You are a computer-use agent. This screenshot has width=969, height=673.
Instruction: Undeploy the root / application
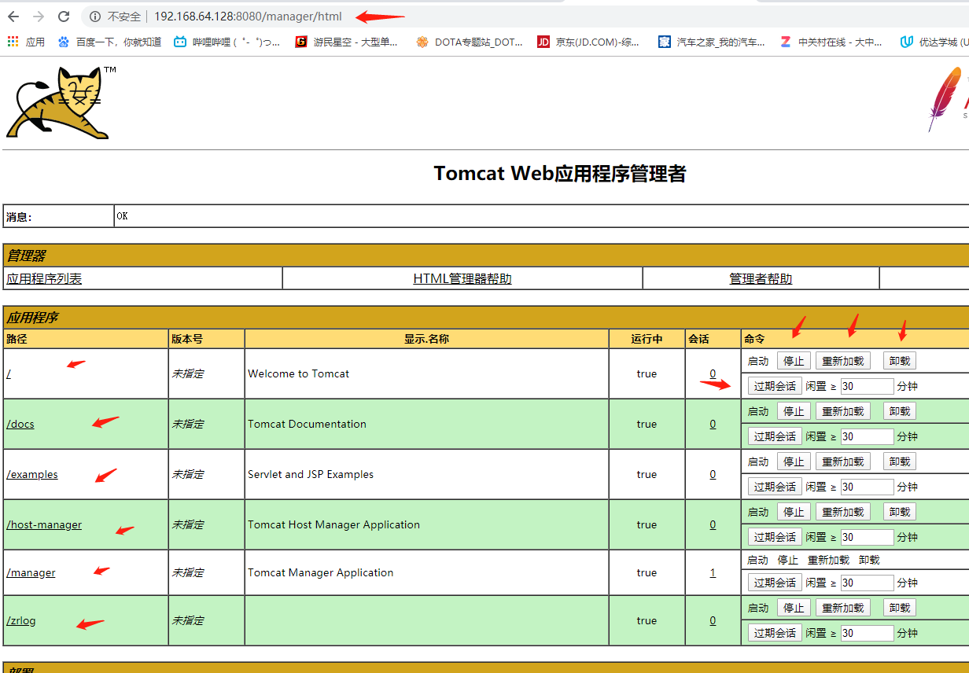coord(900,361)
